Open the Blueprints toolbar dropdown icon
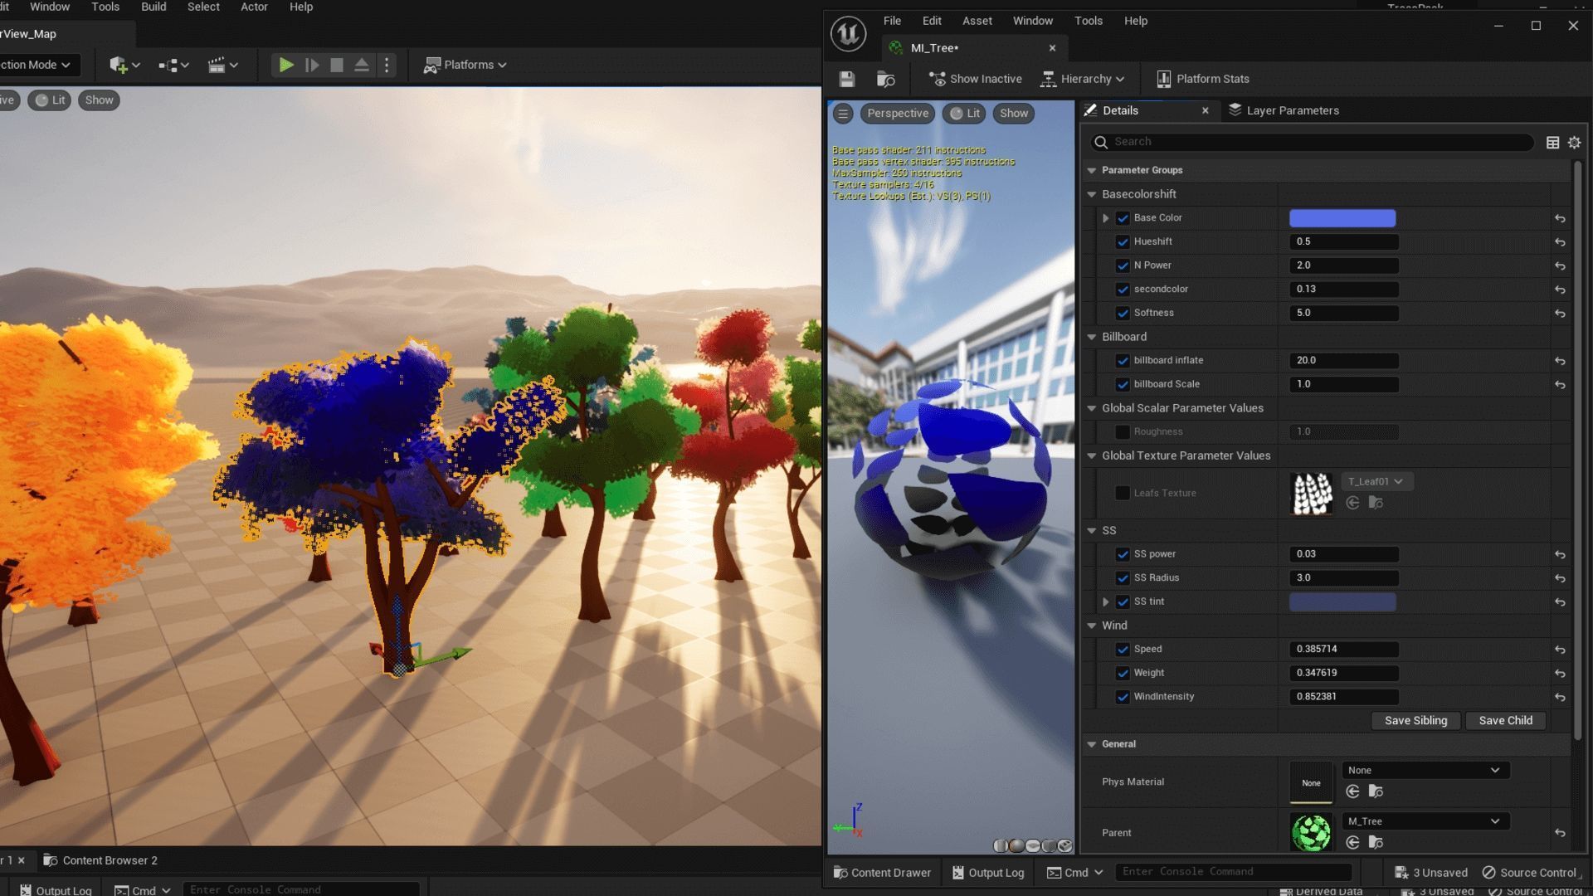Viewport: 1593px width, 896px height. [173, 65]
